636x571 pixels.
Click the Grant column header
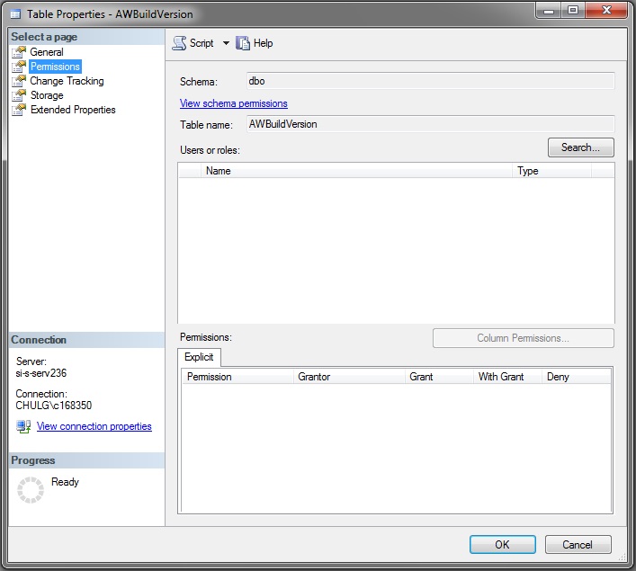point(439,377)
